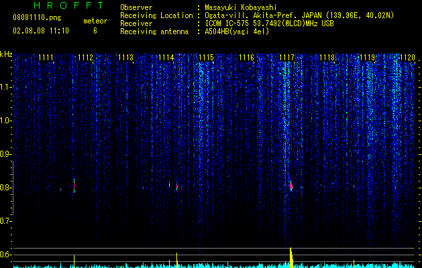Click the antenna value A504HB(yagi 4el)
This screenshot has width=422, height=268.
[x=237, y=31]
